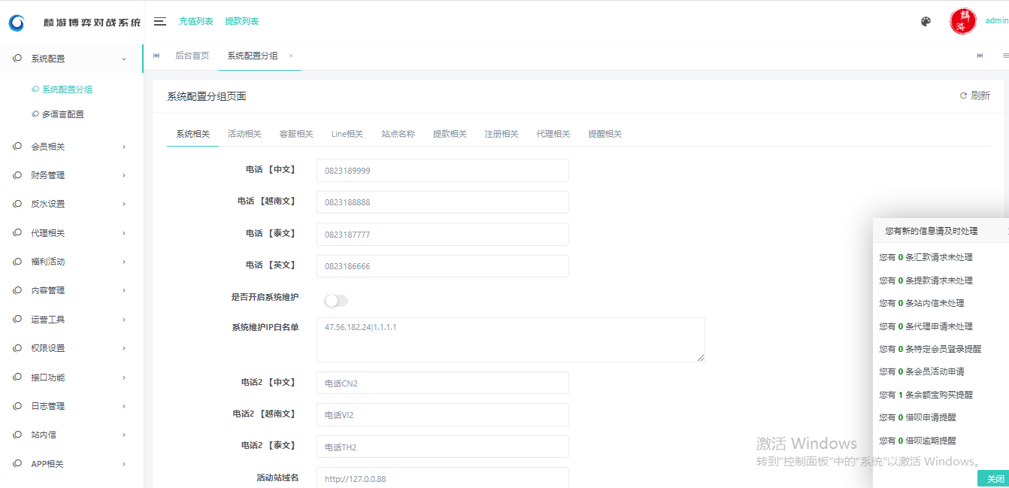
Task: Open the theme color palette icon
Action: (x=926, y=22)
